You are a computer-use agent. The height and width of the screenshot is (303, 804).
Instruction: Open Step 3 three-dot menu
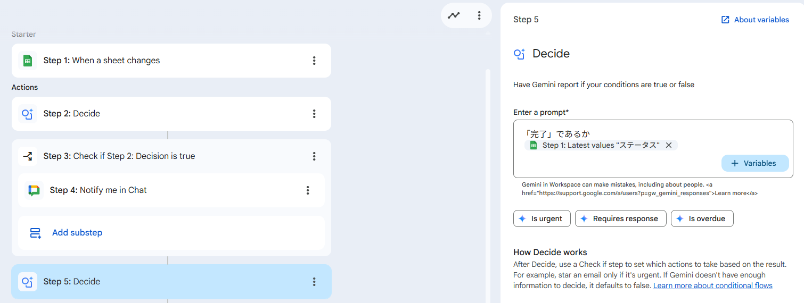314,156
